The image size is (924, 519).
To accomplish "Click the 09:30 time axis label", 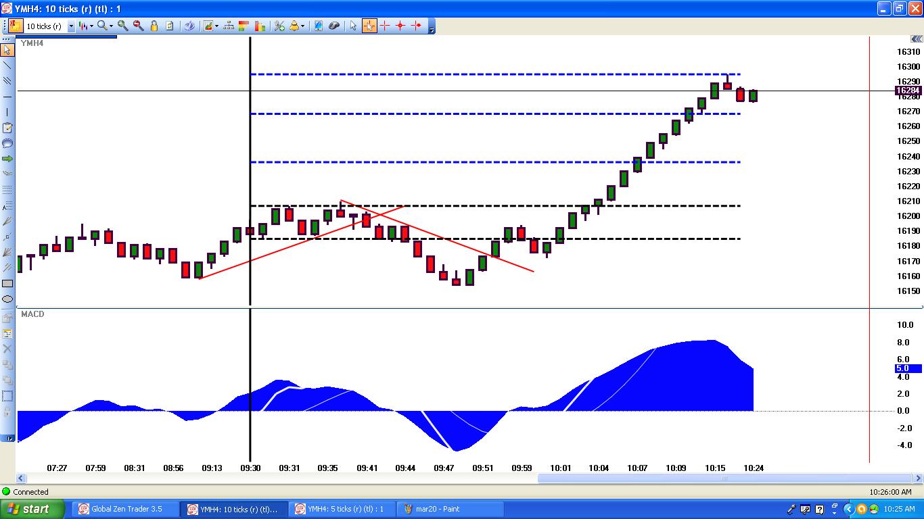I will [x=250, y=468].
